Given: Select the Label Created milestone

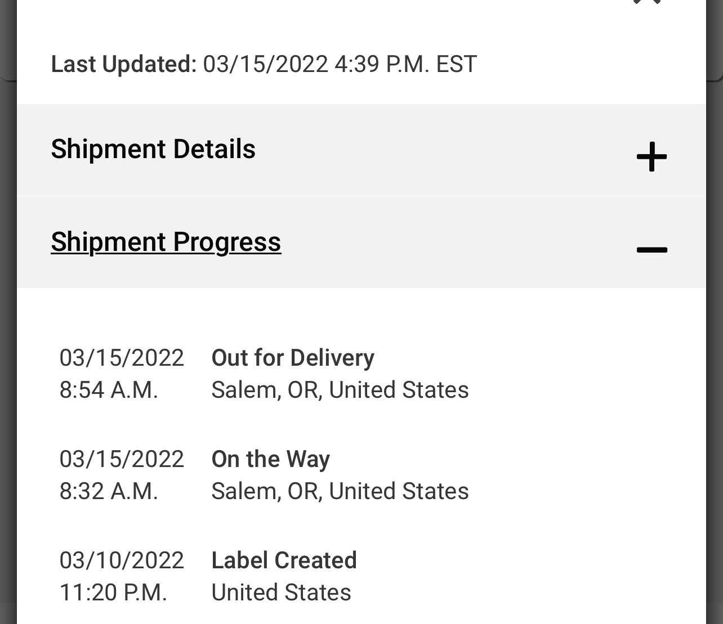Looking at the screenshot, I should [284, 560].
